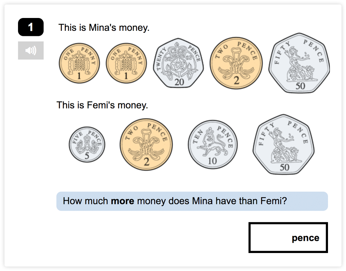This screenshot has height=271, width=346.
Task: Click the question number 1 badge
Action: point(31,27)
